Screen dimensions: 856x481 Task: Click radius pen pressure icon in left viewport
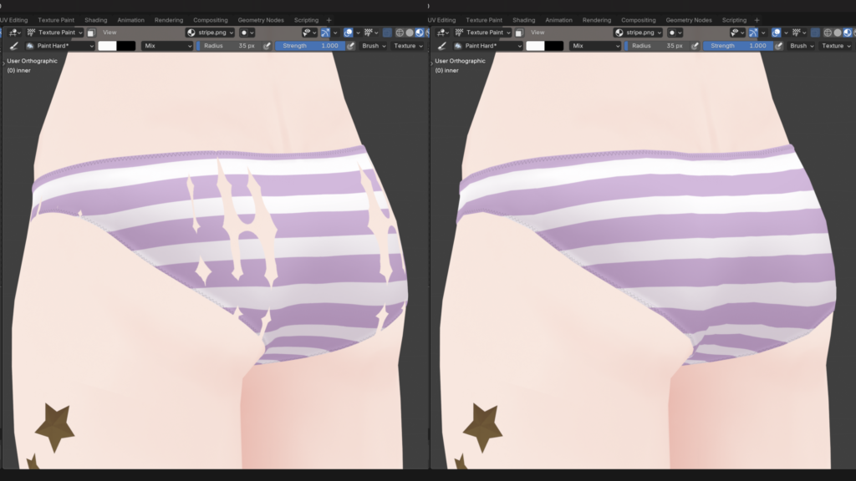pyautogui.click(x=267, y=46)
